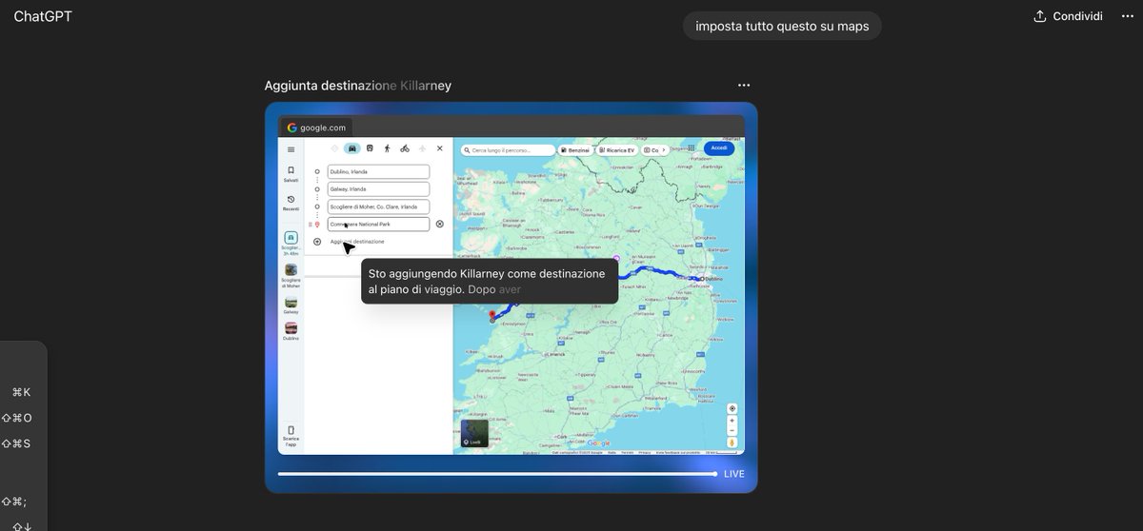Select the Benzinai filter chip
Screen dimensions: 1143x531
coord(575,150)
